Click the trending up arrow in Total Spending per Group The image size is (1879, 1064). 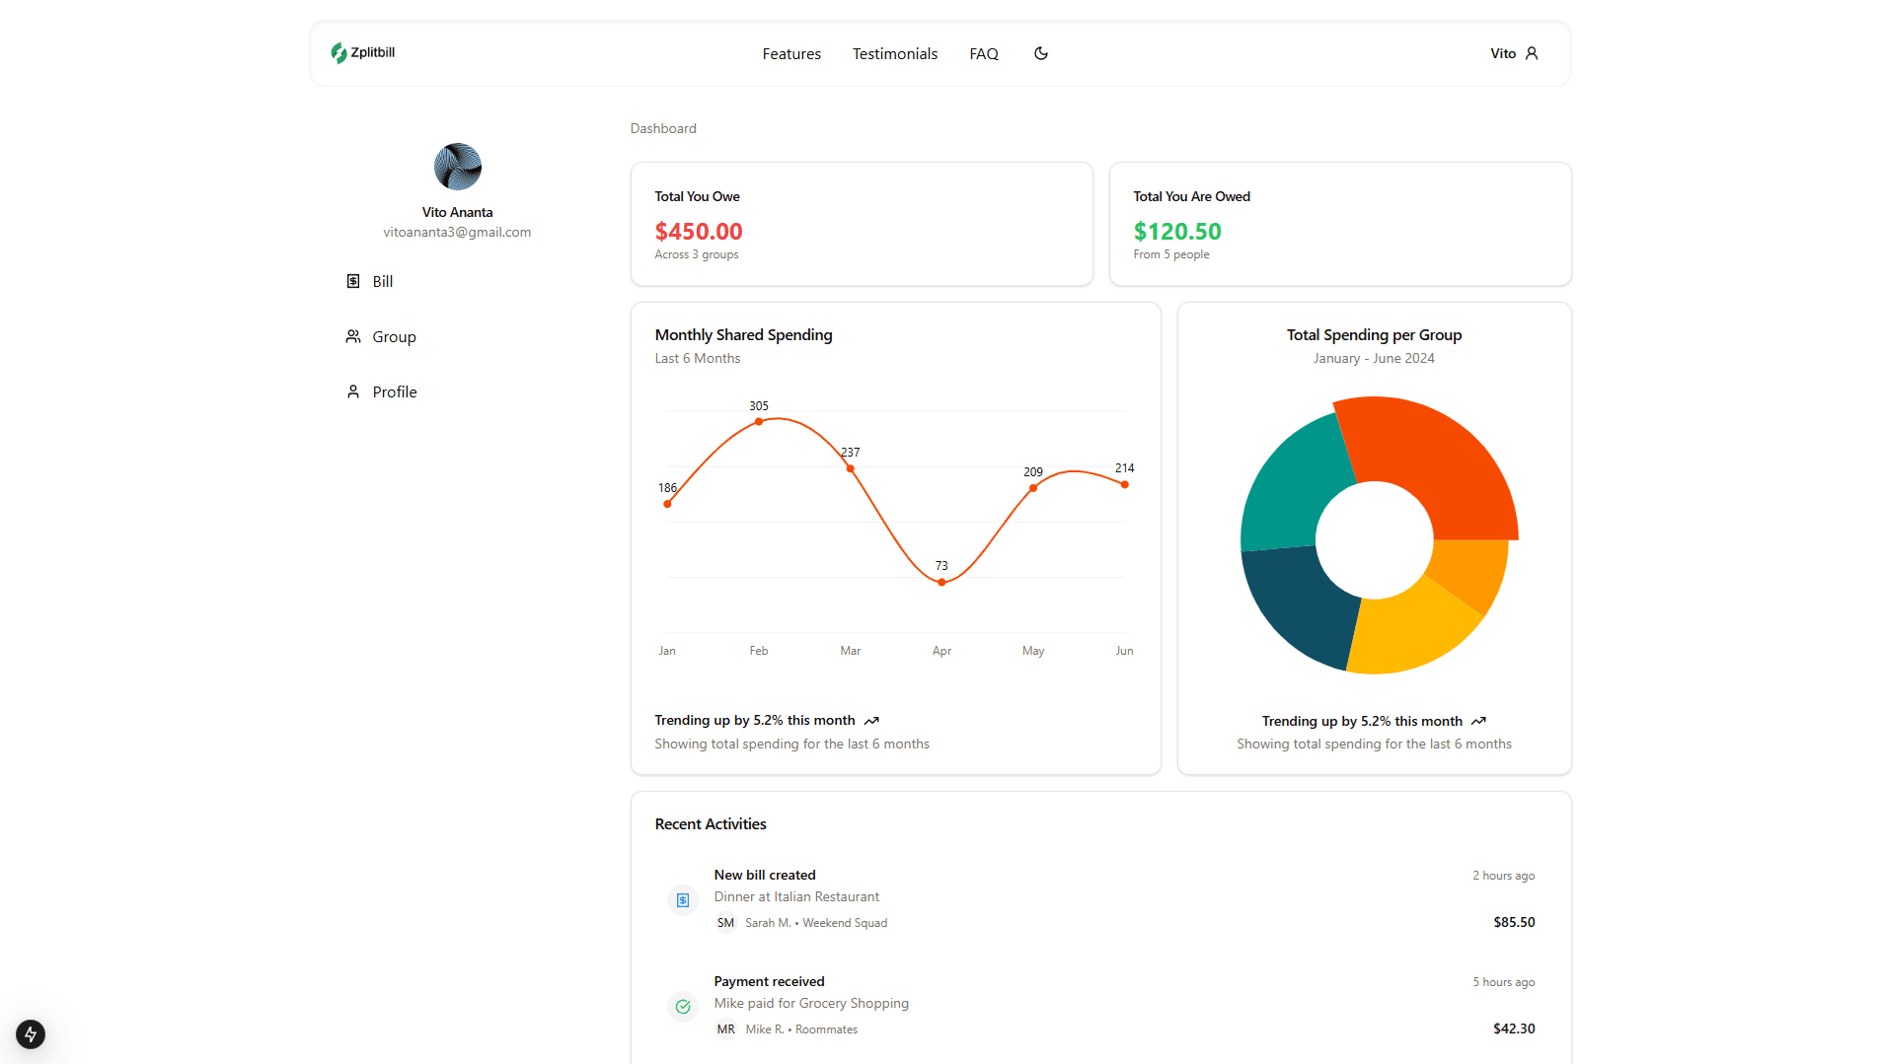point(1477,721)
